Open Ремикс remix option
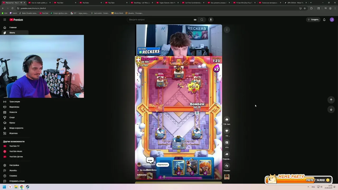This screenshot has width=338, height=190. [x=227, y=166]
